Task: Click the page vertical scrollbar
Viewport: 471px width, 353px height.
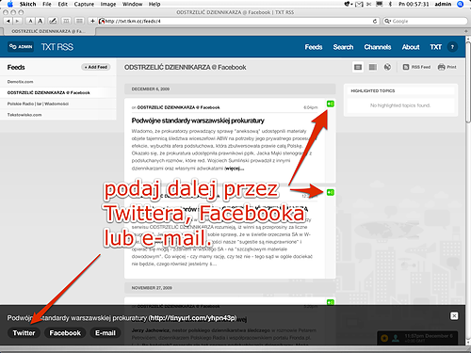Action: 468,82
